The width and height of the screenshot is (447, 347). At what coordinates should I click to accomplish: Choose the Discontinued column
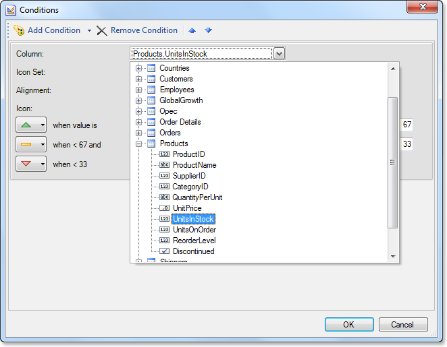click(194, 251)
